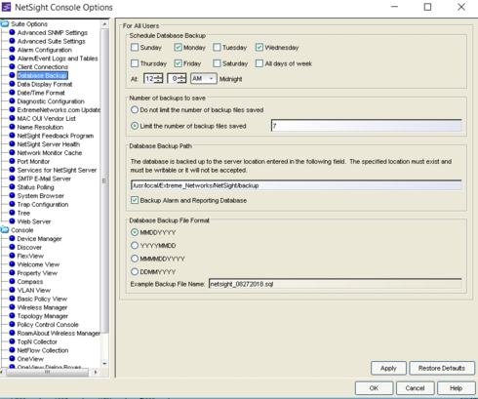Click the blue bullet beside Device Manager
The height and width of the screenshot is (399, 478).
pos(12,239)
